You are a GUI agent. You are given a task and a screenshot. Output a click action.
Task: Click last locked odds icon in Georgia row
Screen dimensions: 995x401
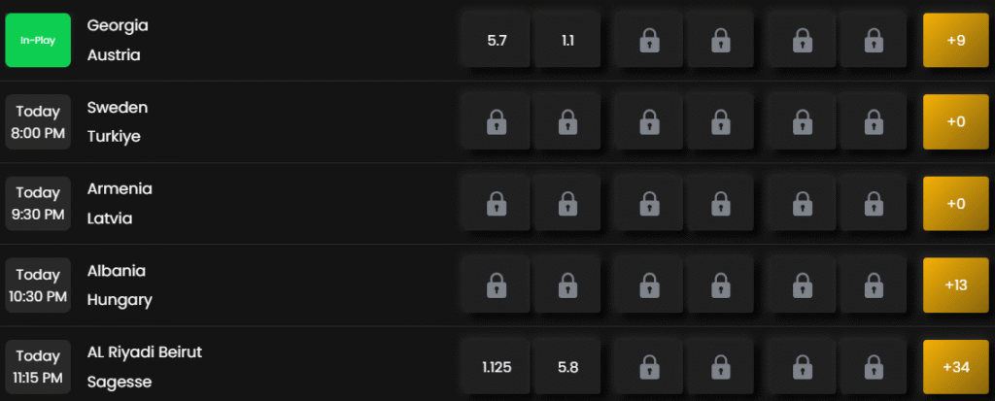coord(874,40)
